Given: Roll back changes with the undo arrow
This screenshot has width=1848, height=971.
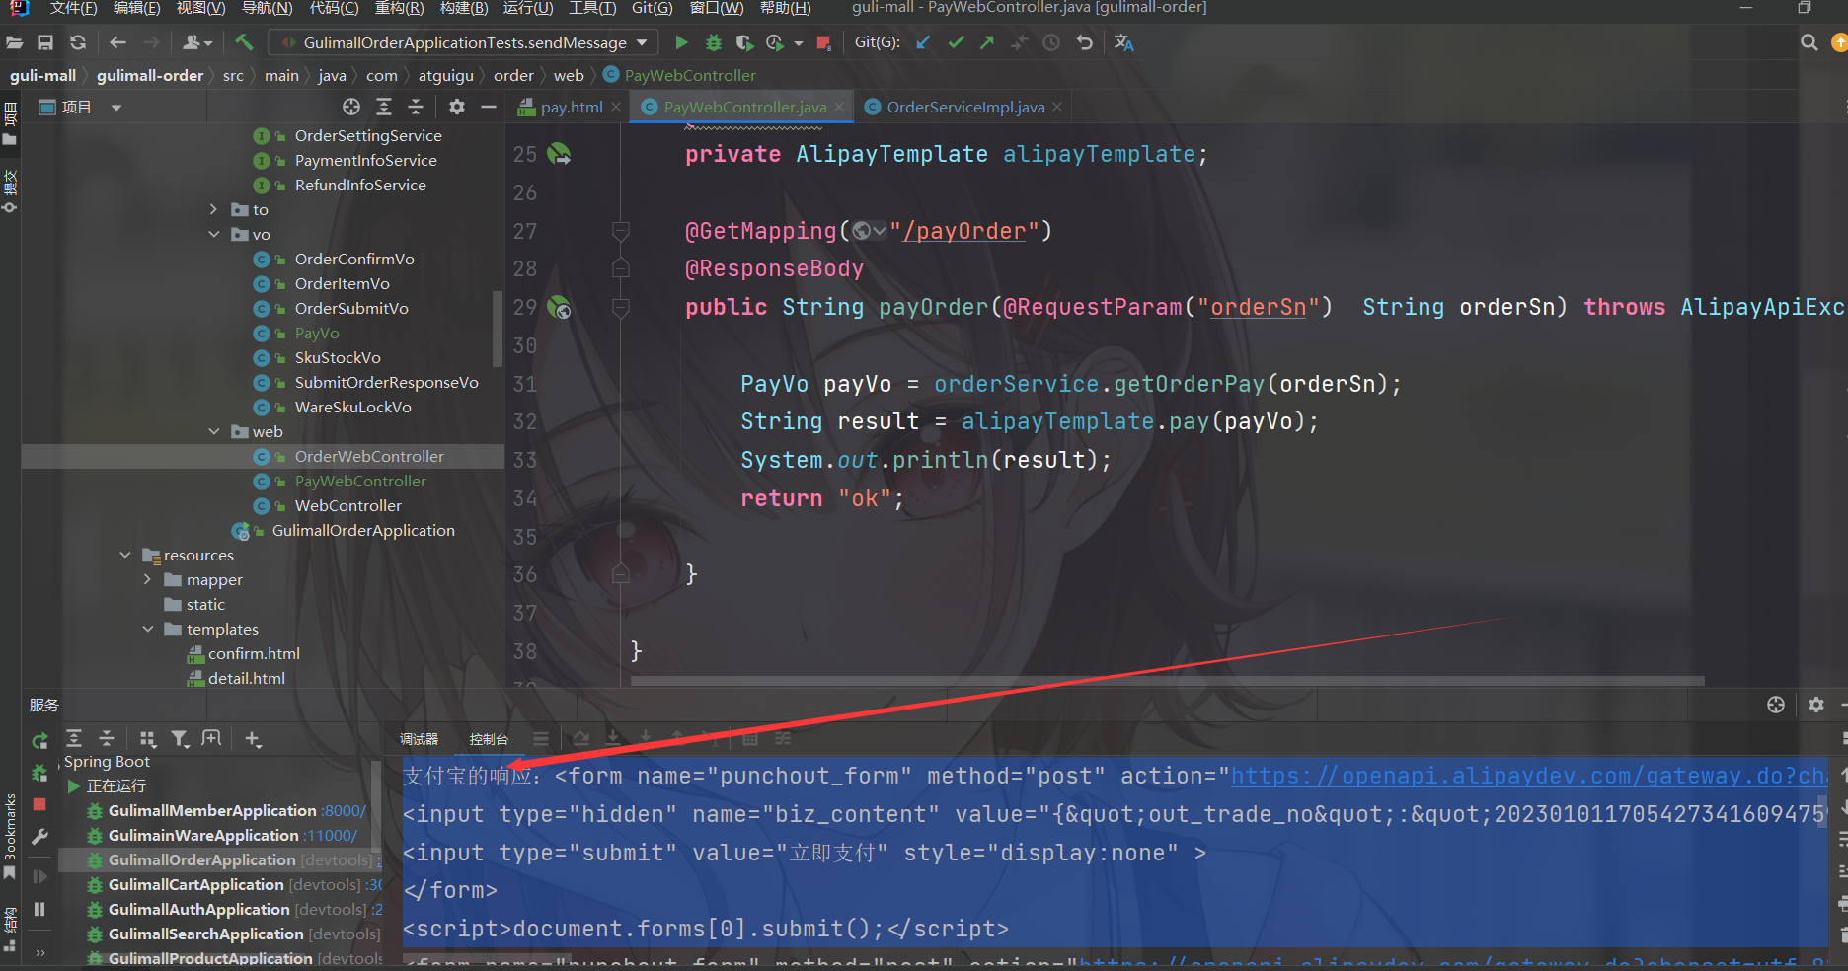Looking at the screenshot, I should (x=1084, y=42).
